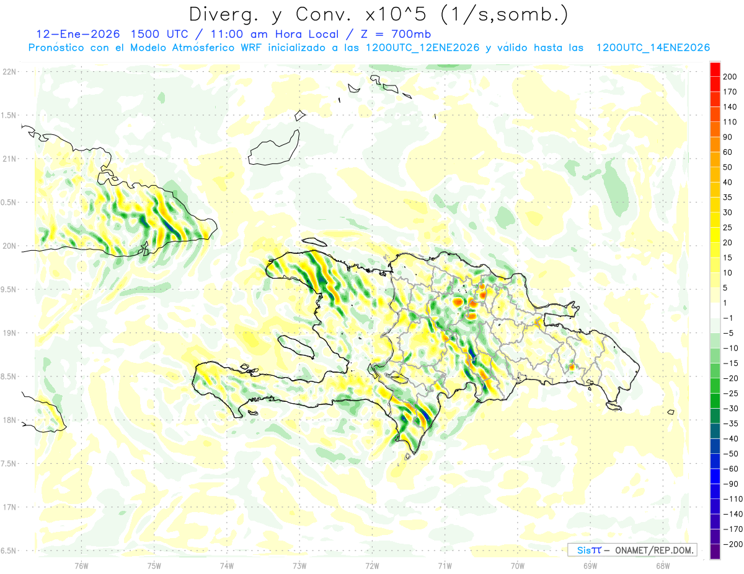Click the longitude axis label "76W"
Viewport: 744px width, 574px height.
[x=81, y=565]
